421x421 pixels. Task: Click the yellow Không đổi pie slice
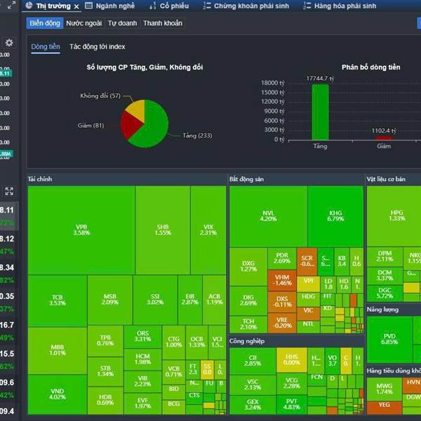pyautogui.click(x=137, y=109)
